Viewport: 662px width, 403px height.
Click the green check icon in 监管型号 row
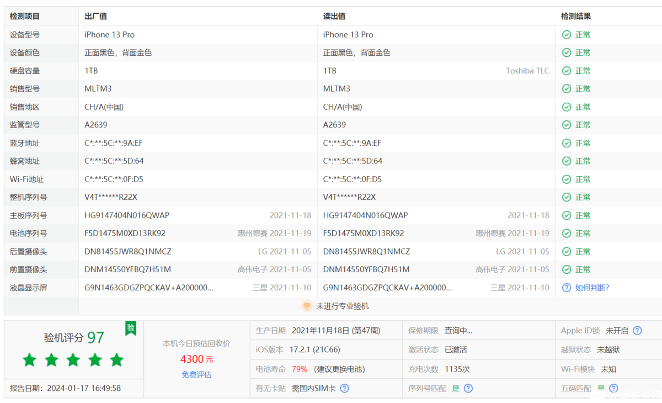(x=567, y=125)
